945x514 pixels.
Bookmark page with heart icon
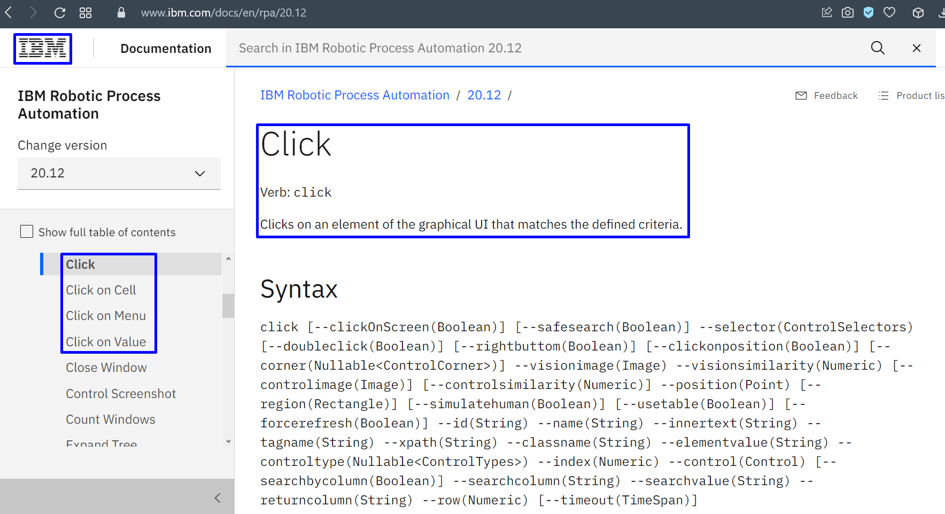click(x=889, y=12)
